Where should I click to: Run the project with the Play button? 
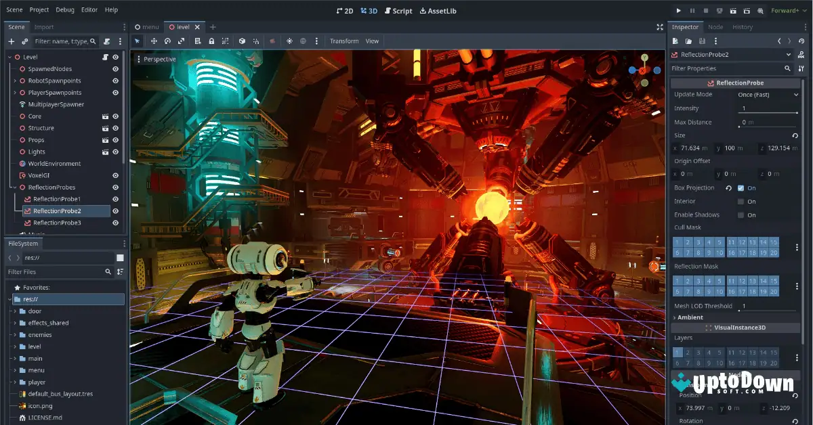678,9
